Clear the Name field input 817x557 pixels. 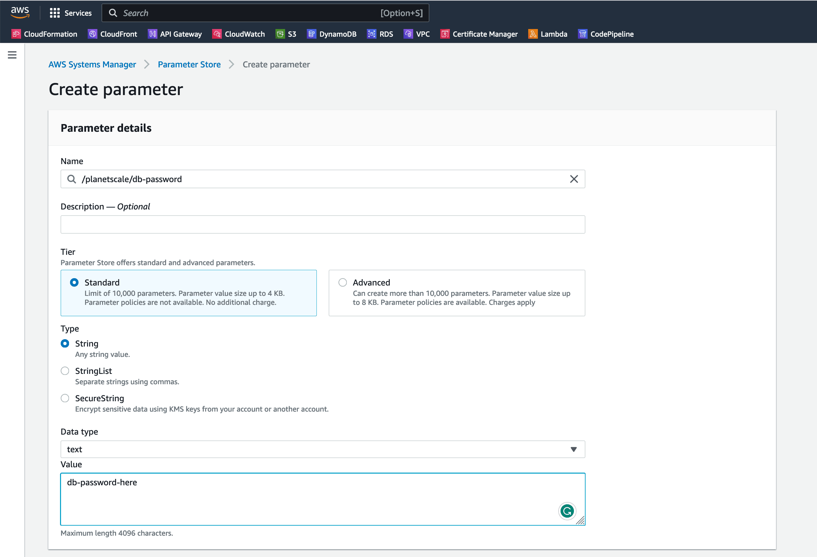click(x=573, y=179)
